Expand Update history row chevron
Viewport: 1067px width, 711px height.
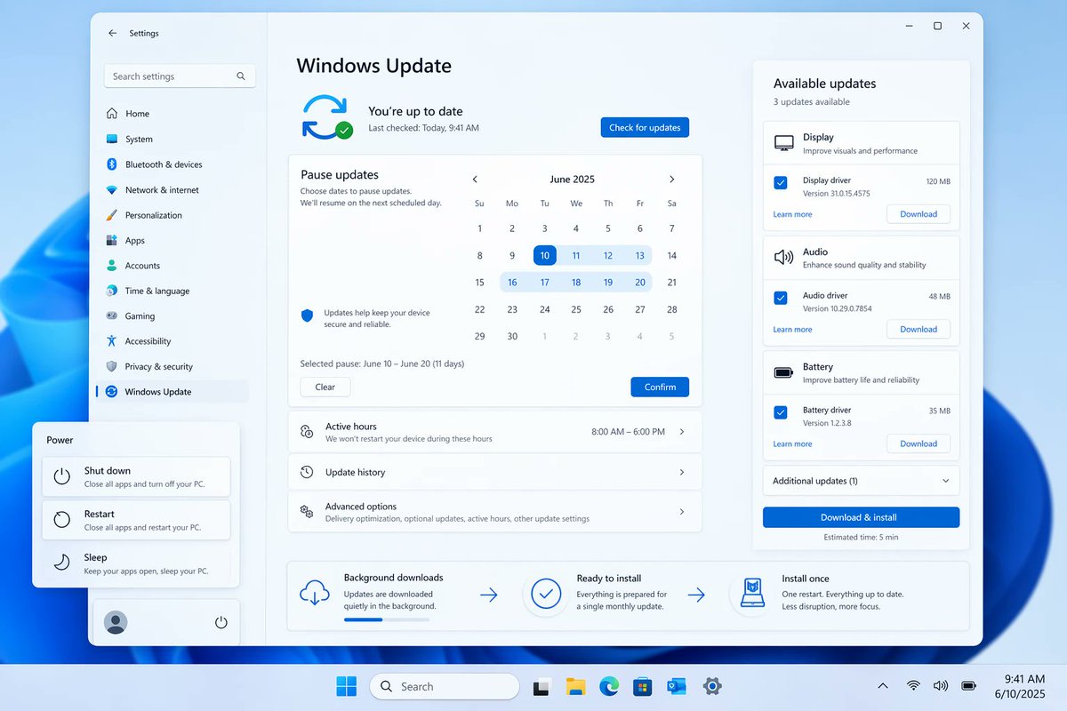(x=682, y=472)
